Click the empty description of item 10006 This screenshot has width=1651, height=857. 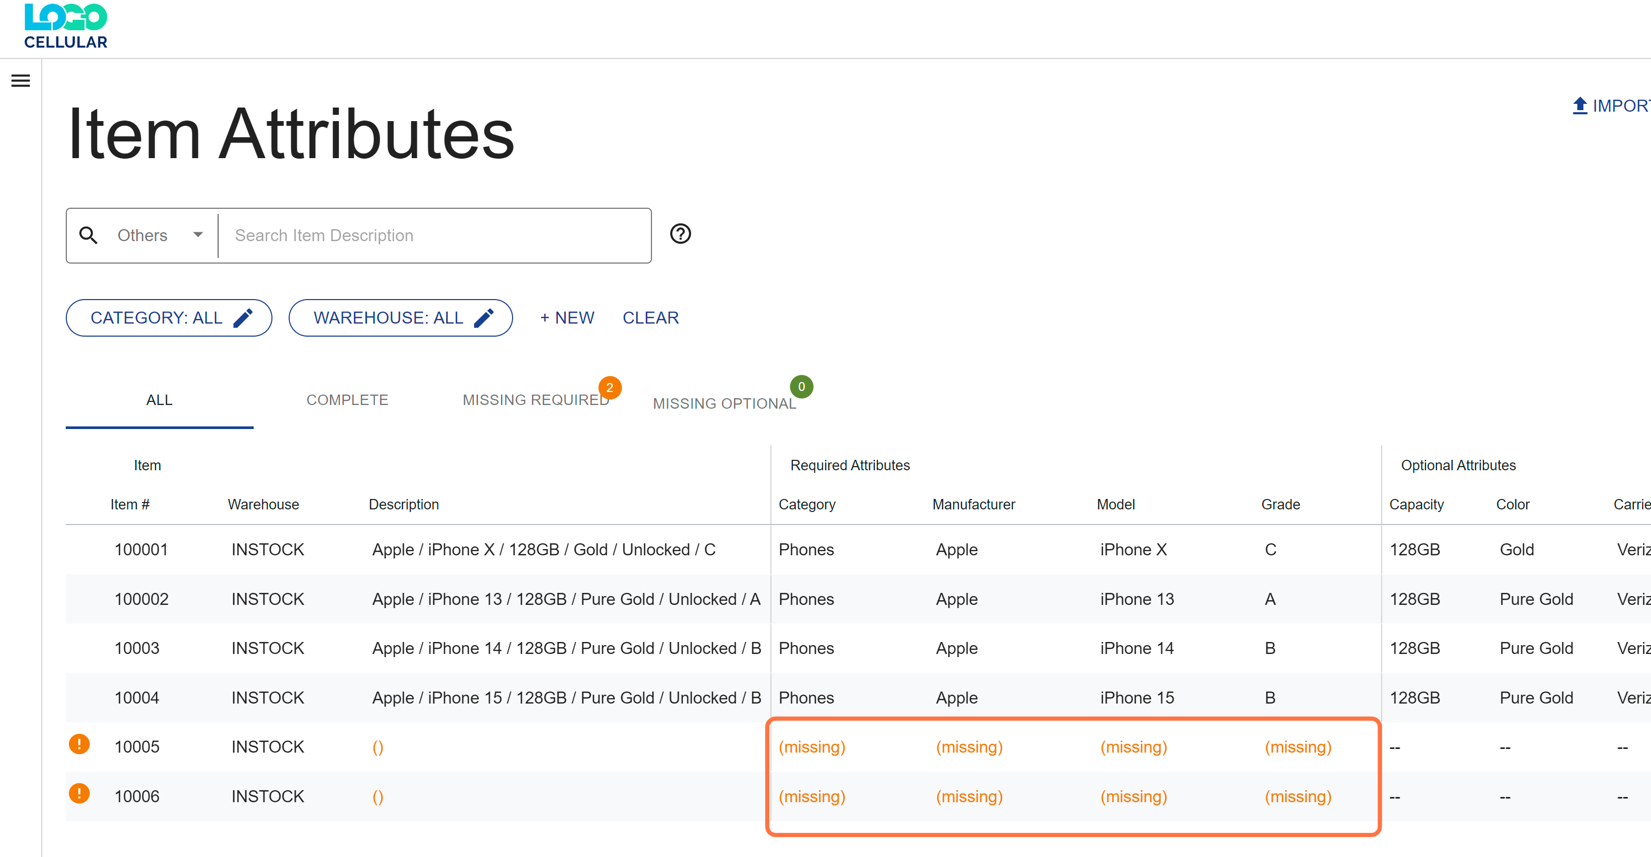tap(377, 797)
